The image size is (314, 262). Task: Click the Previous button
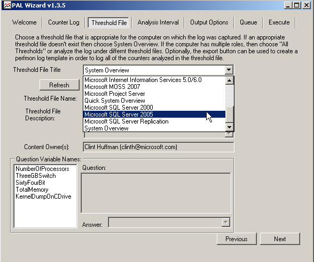point(237,239)
